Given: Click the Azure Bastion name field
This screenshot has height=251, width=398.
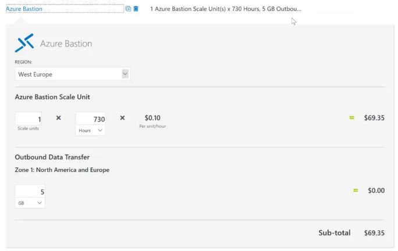Looking at the screenshot, I should tap(65, 9).
